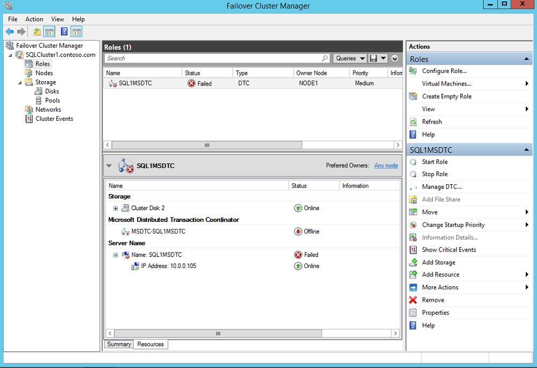Sort roles by the Owner Node column header

[x=321, y=73]
